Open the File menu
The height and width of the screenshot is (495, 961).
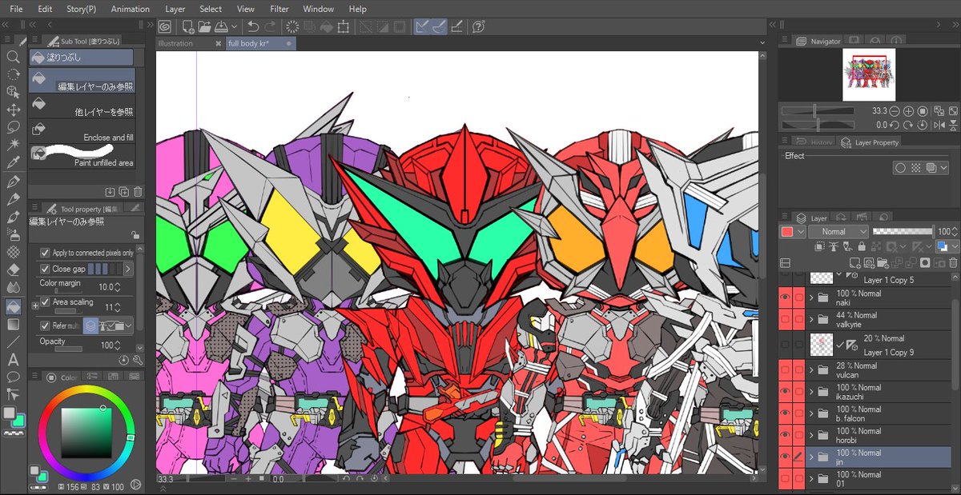coord(16,9)
